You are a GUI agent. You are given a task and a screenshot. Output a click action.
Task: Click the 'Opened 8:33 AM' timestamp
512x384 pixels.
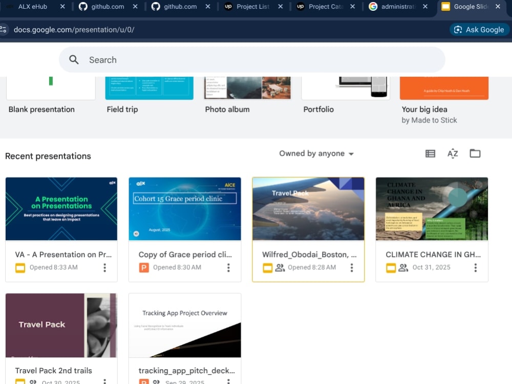point(54,267)
